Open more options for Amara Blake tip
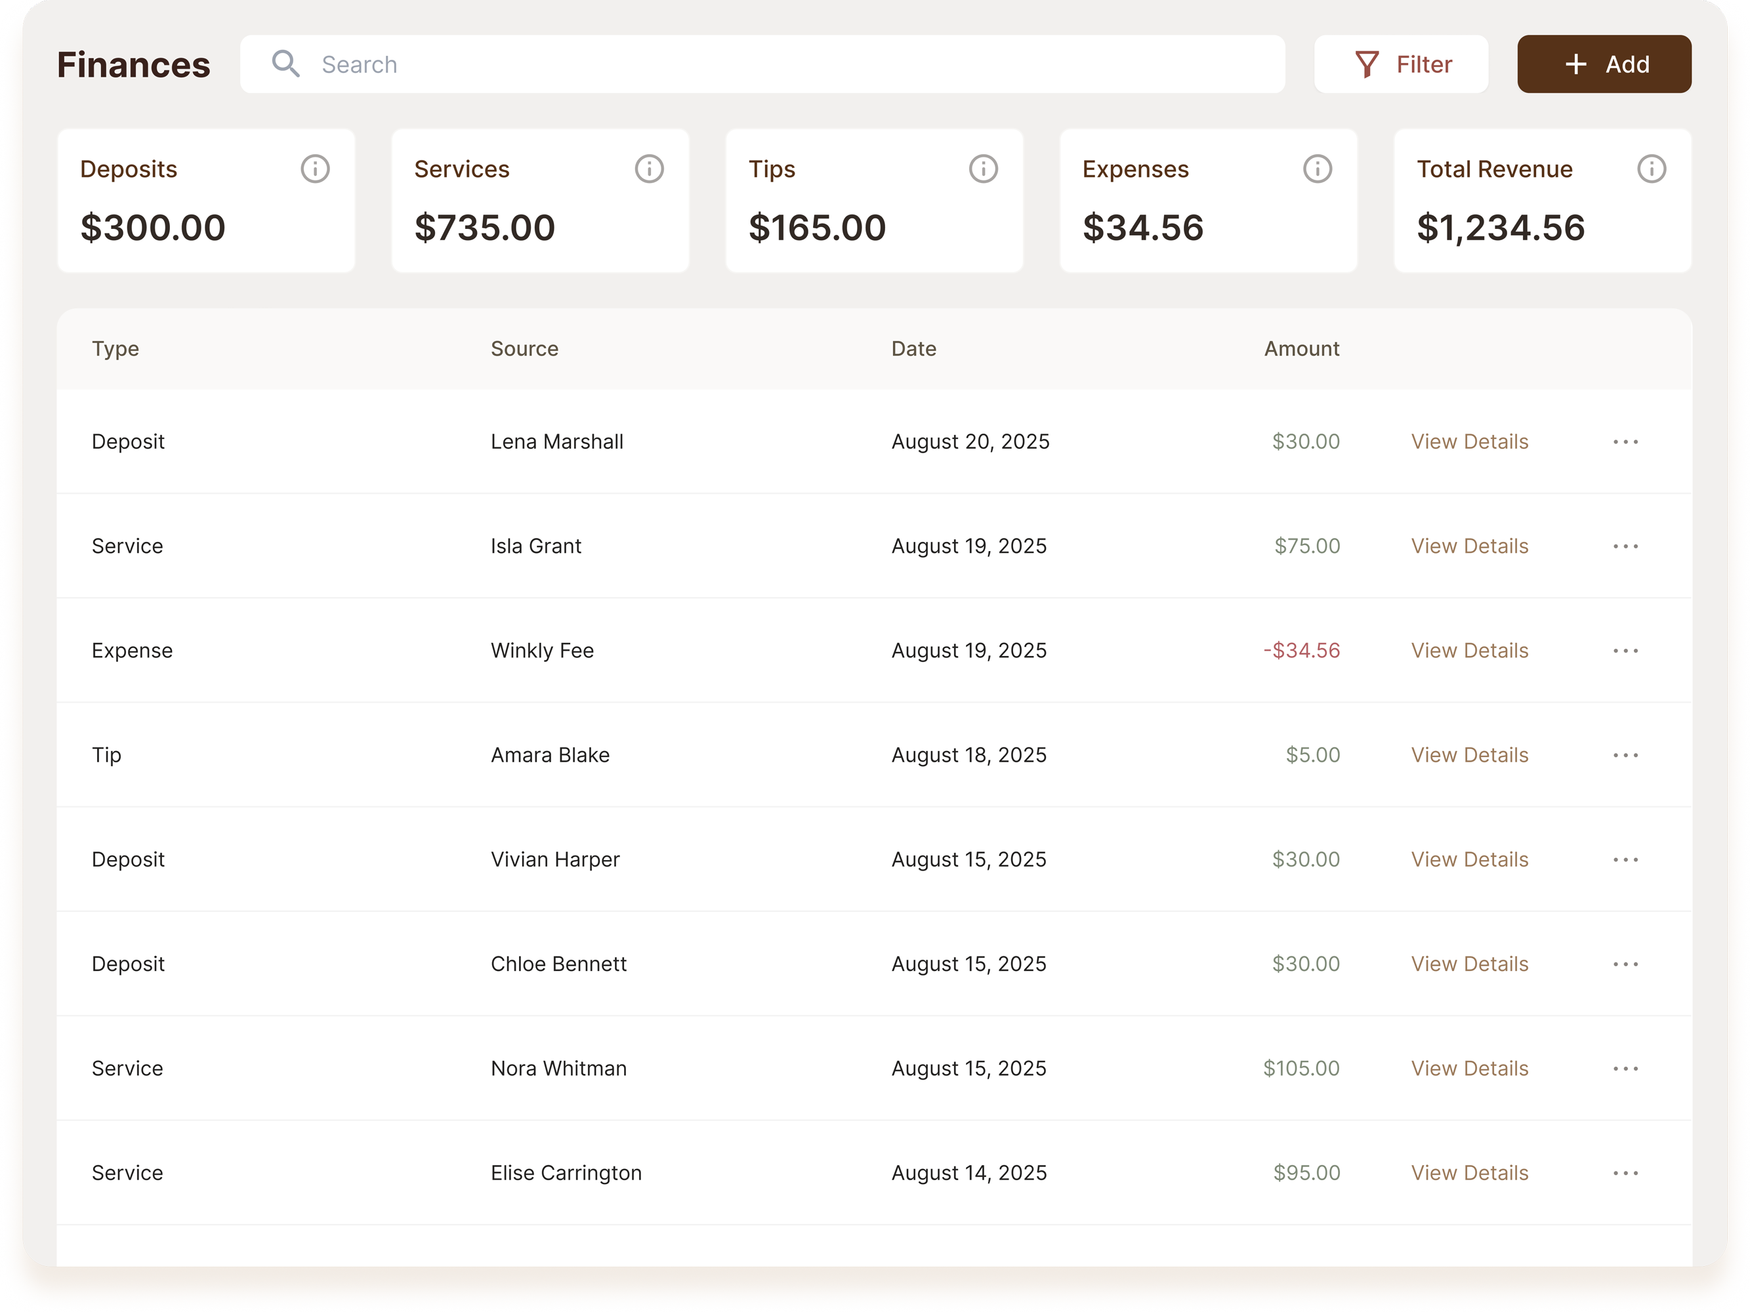This screenshot has height=1312, width=1750. point(1625,755)
